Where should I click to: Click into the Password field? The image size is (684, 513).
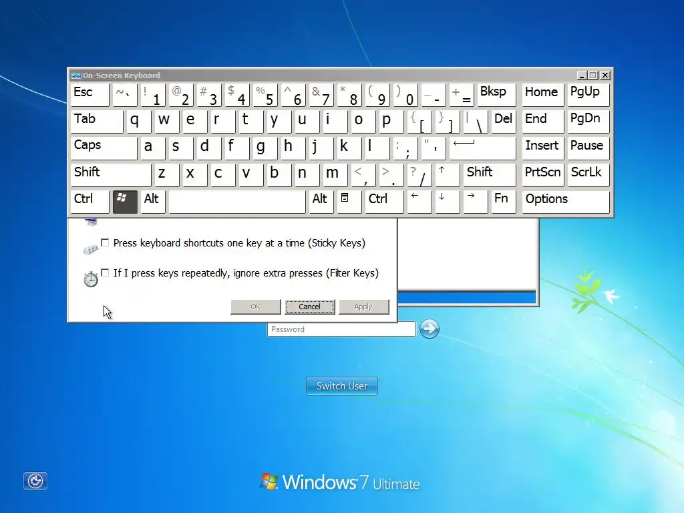click(341, 329)
